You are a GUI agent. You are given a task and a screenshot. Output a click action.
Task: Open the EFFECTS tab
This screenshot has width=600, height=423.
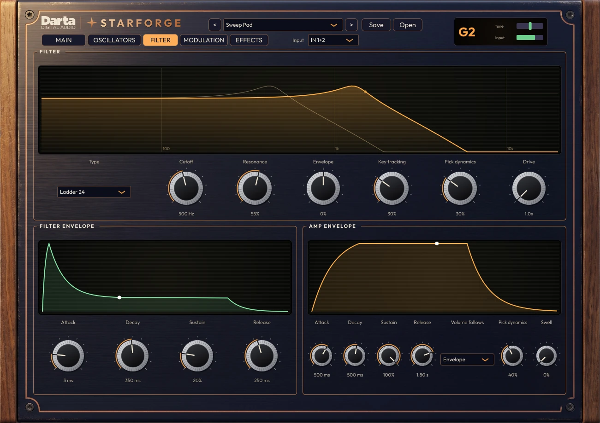click(249, 40)
